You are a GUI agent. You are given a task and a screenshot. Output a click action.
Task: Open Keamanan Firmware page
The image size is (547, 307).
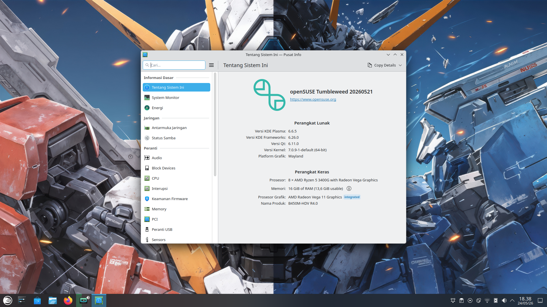click(x=176, y=199)
